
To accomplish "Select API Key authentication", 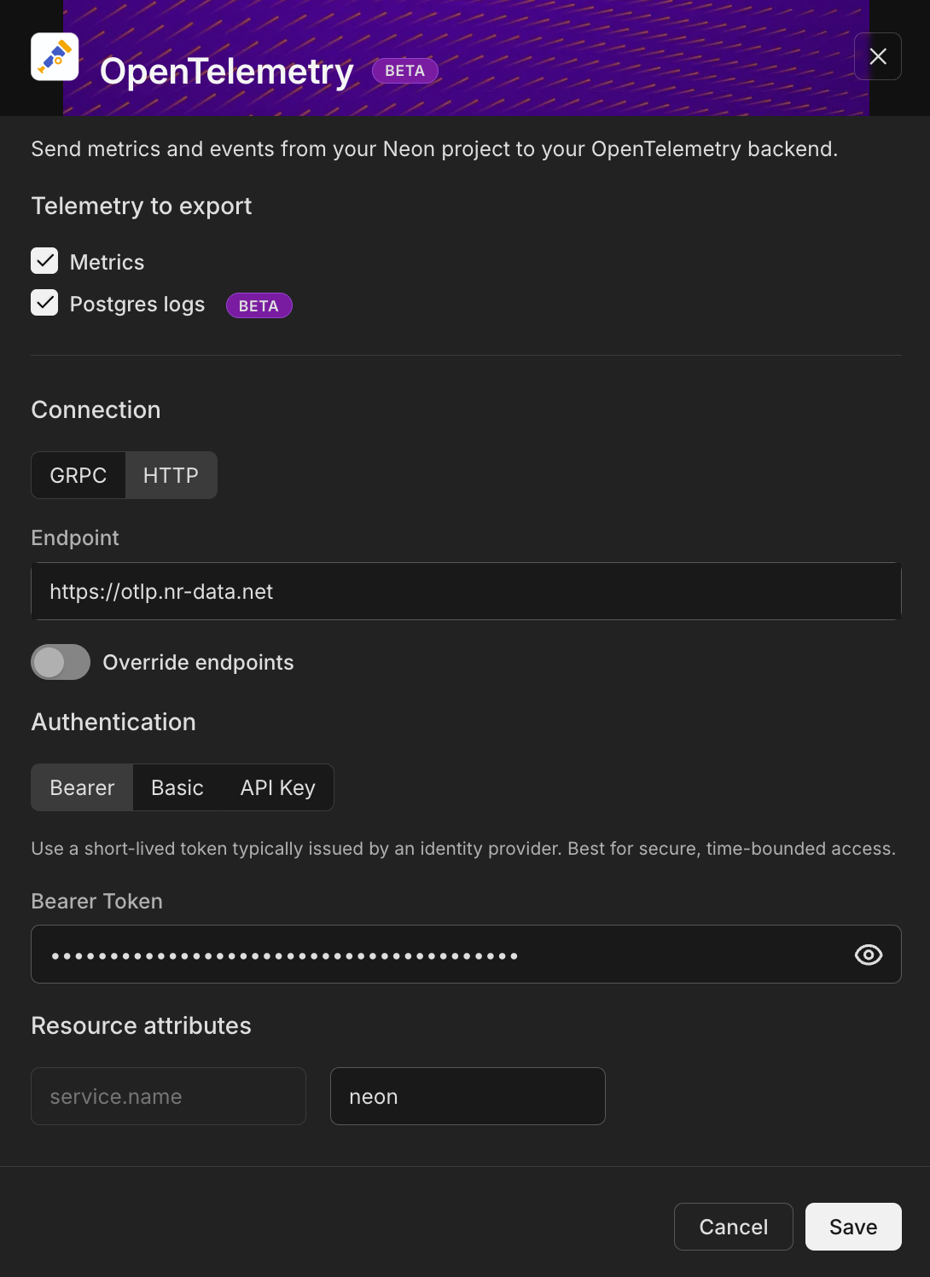I will pos(276,787).
